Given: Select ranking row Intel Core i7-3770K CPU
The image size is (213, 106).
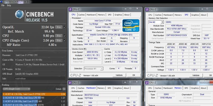Looking at the screenshot, I should click(x=34, y=94).
